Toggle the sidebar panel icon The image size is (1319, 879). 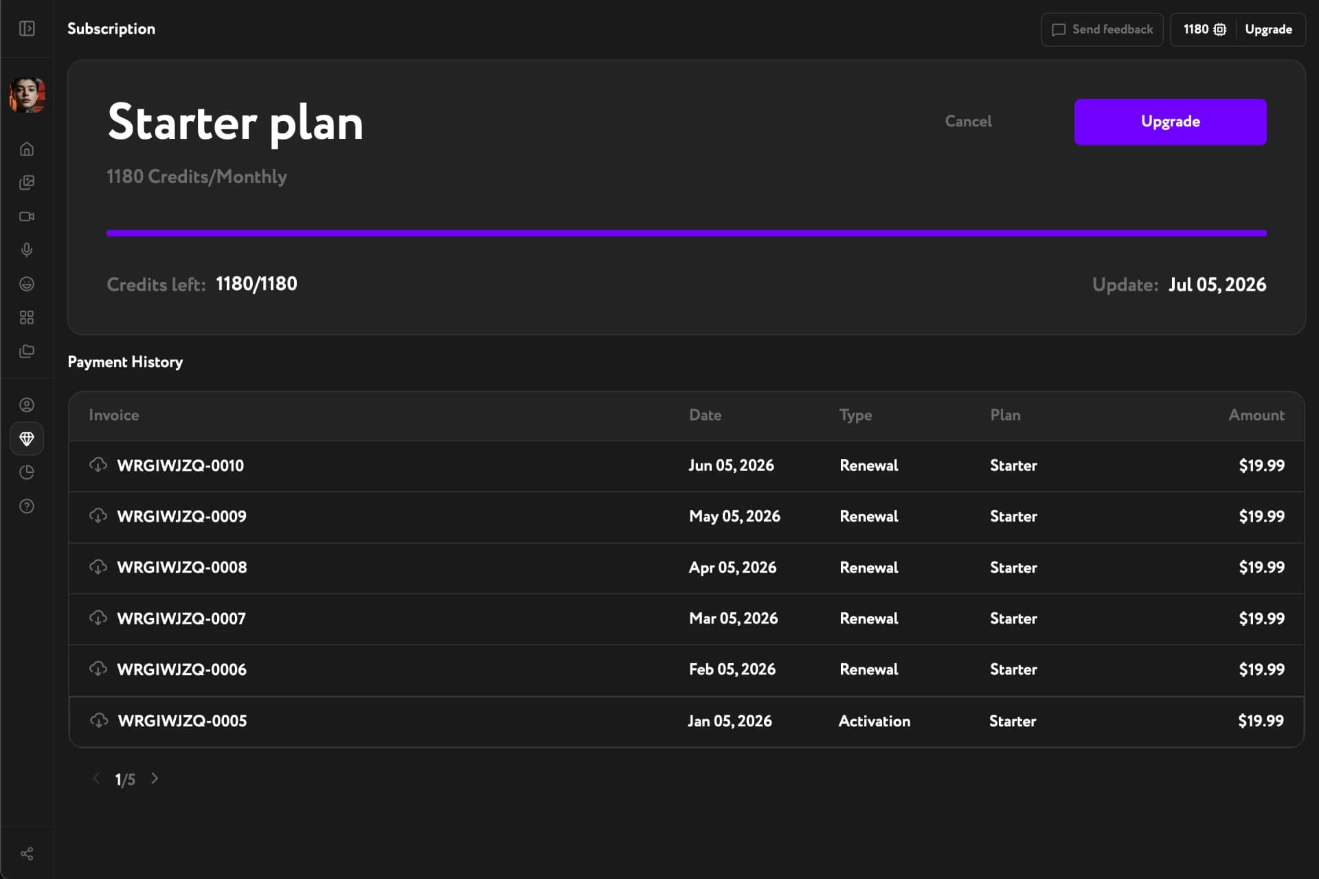[x=27, y=28]
